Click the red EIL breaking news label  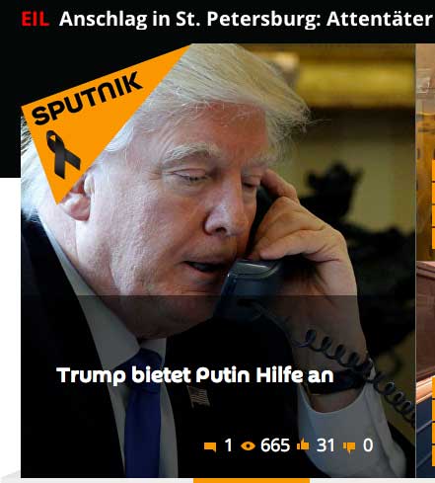pos(35,19)
